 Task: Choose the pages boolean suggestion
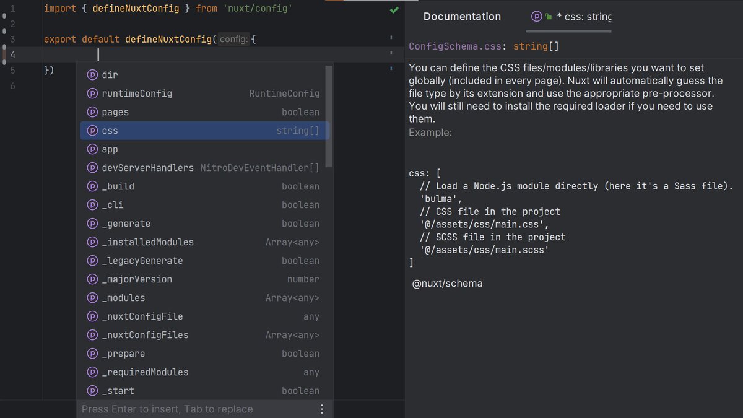(202, 112)
